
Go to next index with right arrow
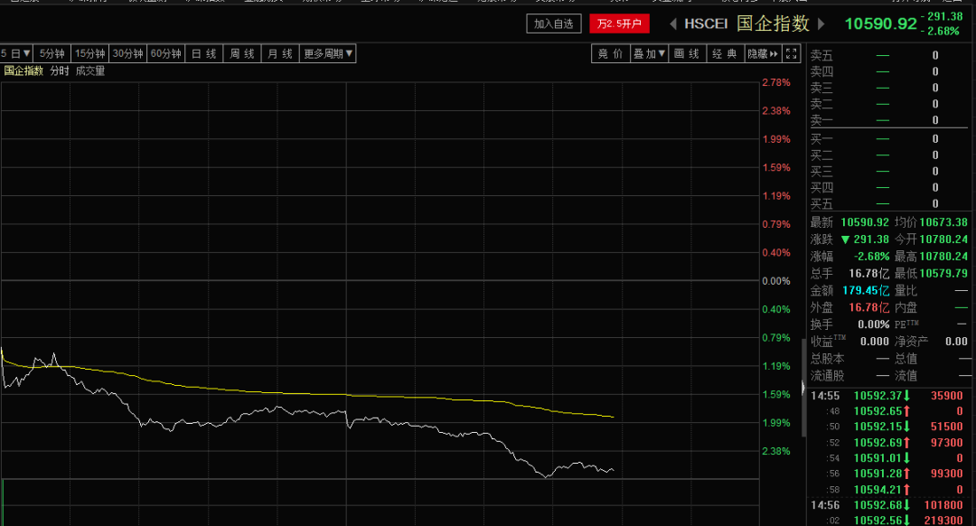pyautogui.click(x=821, y=24)
